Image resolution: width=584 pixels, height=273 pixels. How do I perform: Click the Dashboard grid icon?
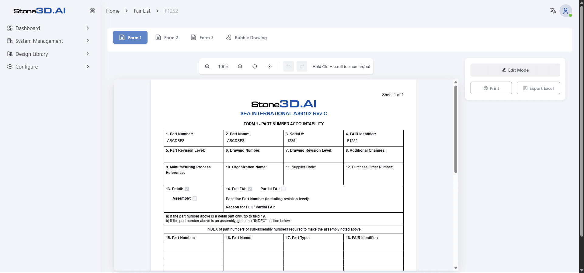point(10,28)
